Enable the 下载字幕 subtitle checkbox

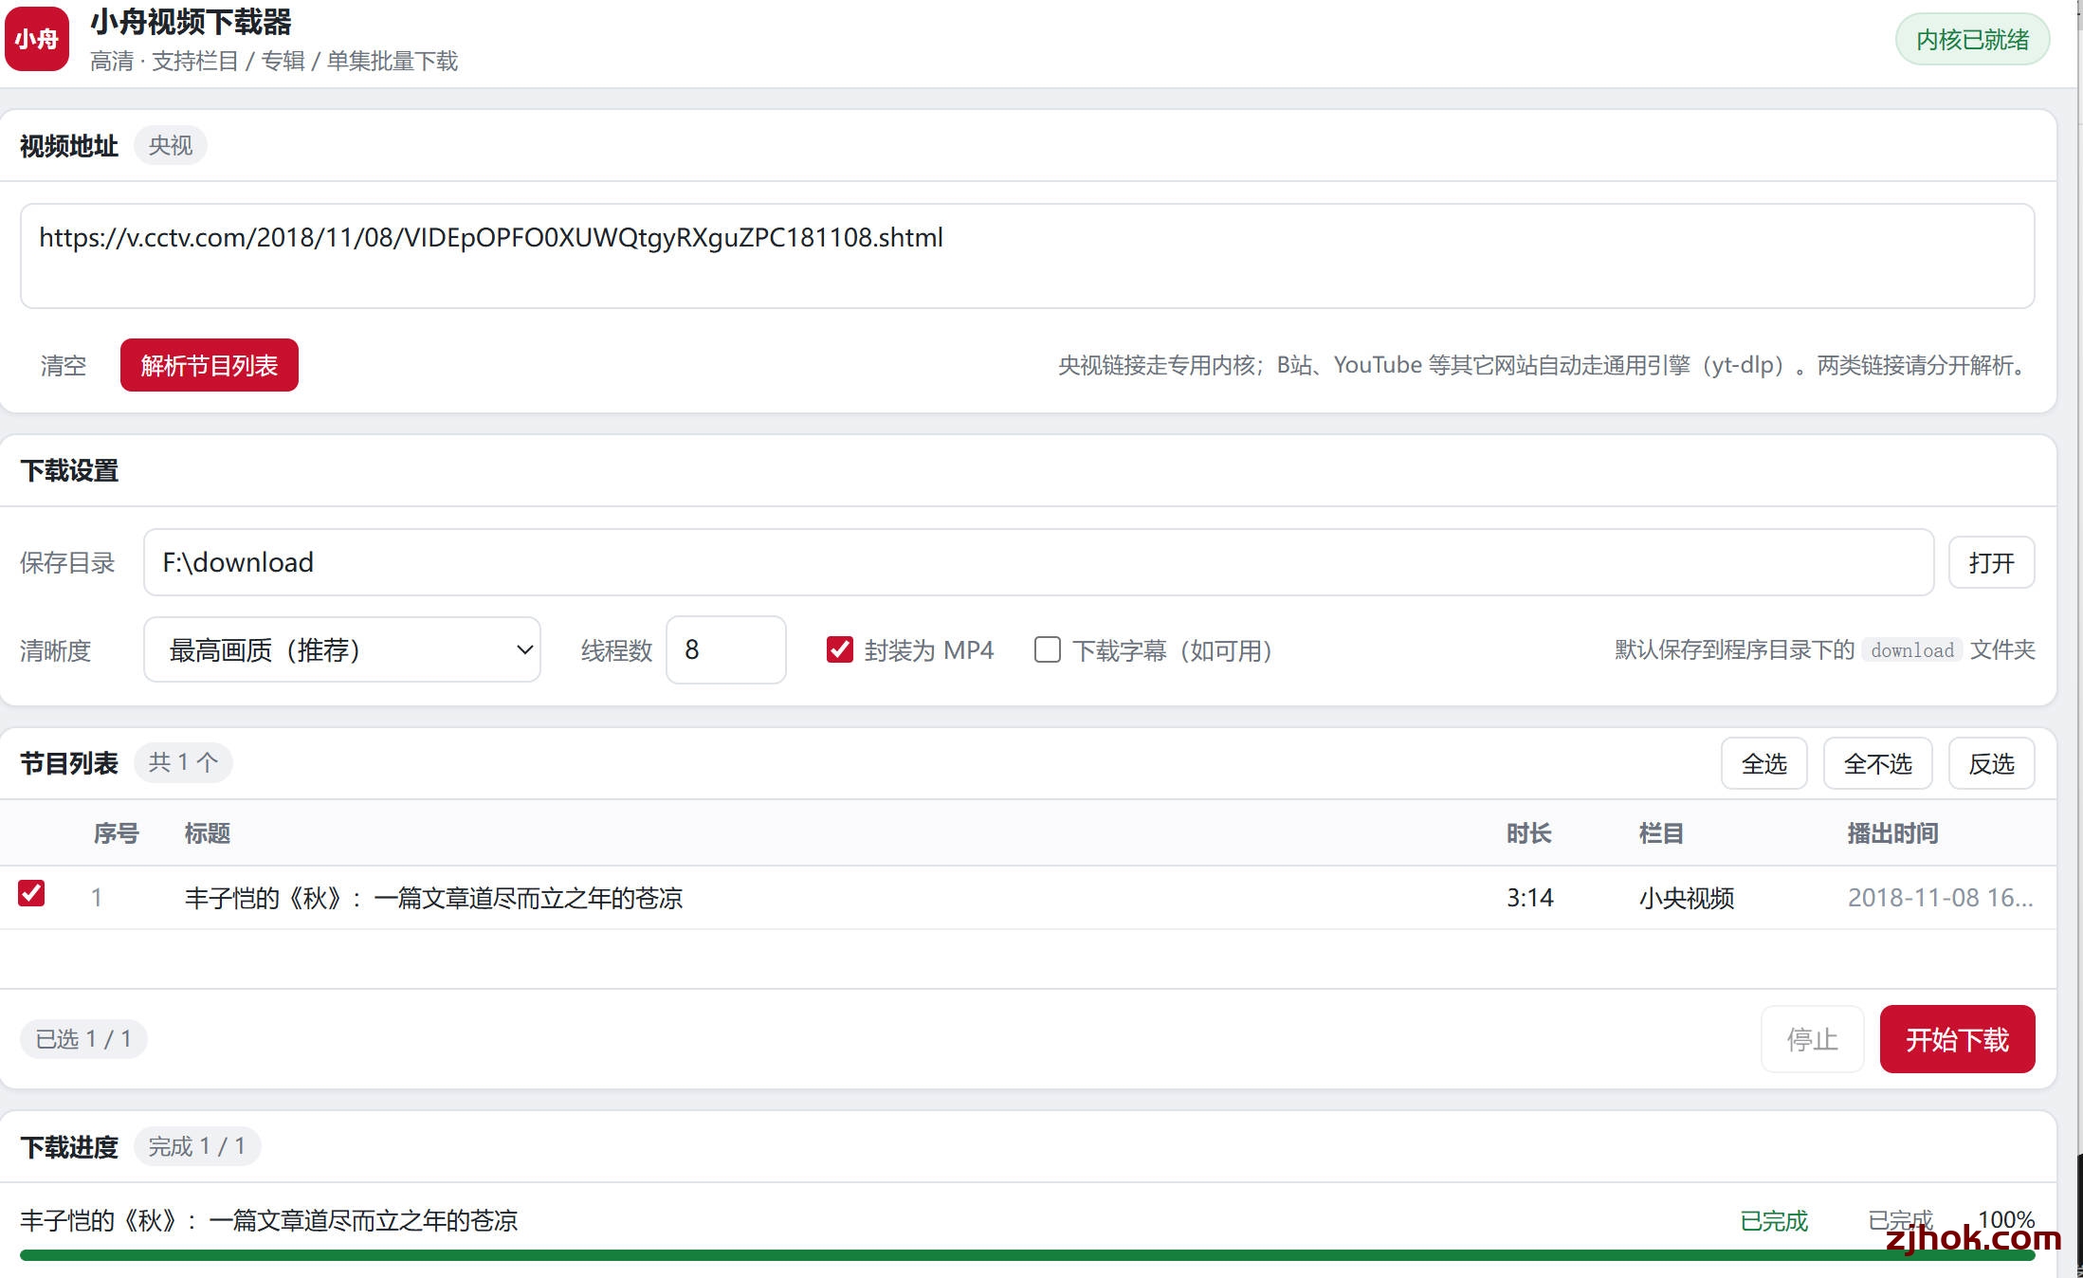click(x=1048, y=649)
